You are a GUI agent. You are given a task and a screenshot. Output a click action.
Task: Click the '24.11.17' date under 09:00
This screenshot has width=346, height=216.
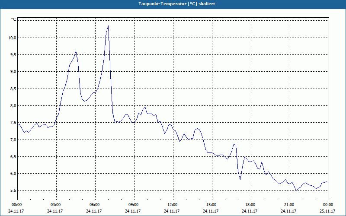133,211
